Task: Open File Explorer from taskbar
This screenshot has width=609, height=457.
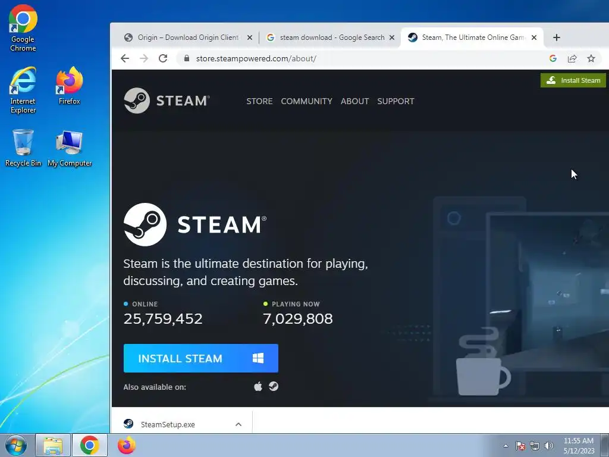Action: (x=53, y=445)
